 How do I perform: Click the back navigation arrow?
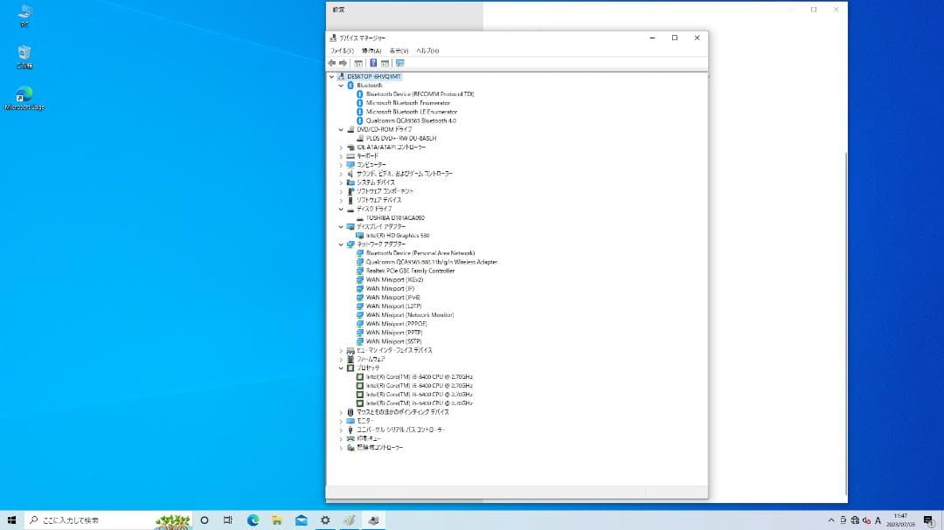click(333, 63)
